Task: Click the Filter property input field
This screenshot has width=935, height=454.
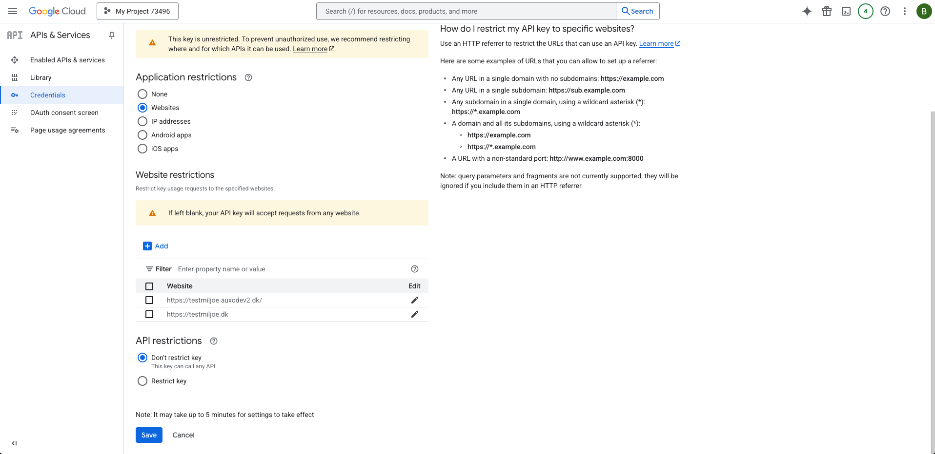Action: [x=290, y=269]
